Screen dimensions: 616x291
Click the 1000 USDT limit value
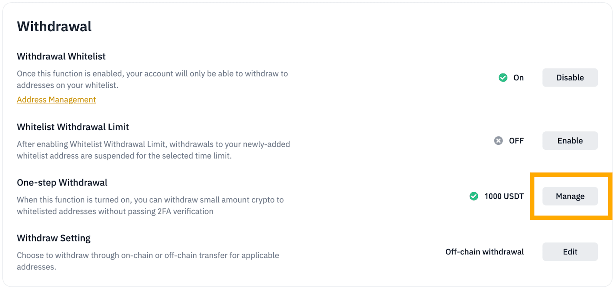point(504,196)
